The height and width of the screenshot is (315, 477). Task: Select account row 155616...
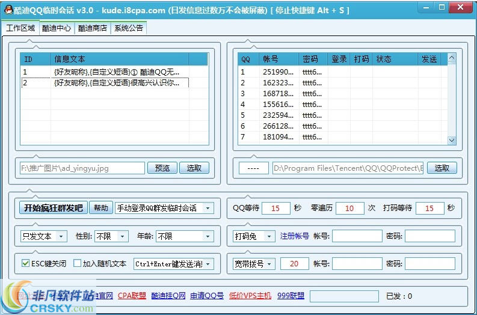click(342, 104)
